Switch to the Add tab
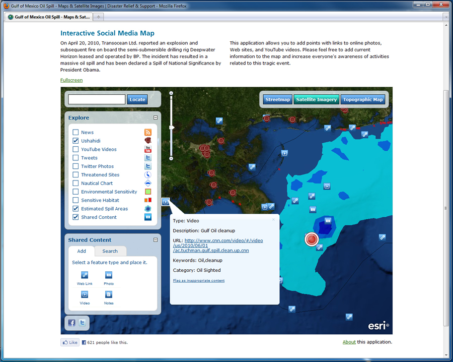453x362 pixels. click(82, 251)
